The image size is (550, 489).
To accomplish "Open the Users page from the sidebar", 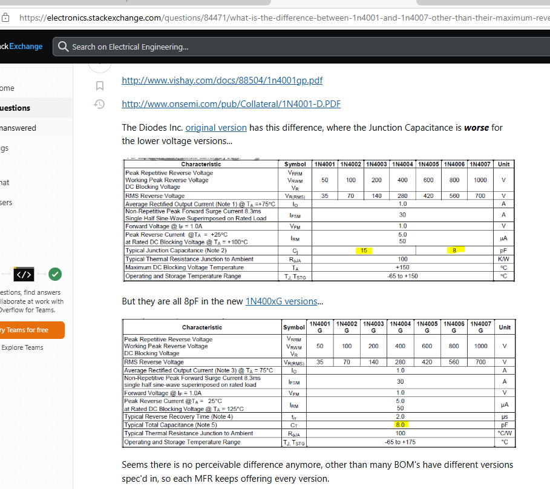I will (6, 203).
